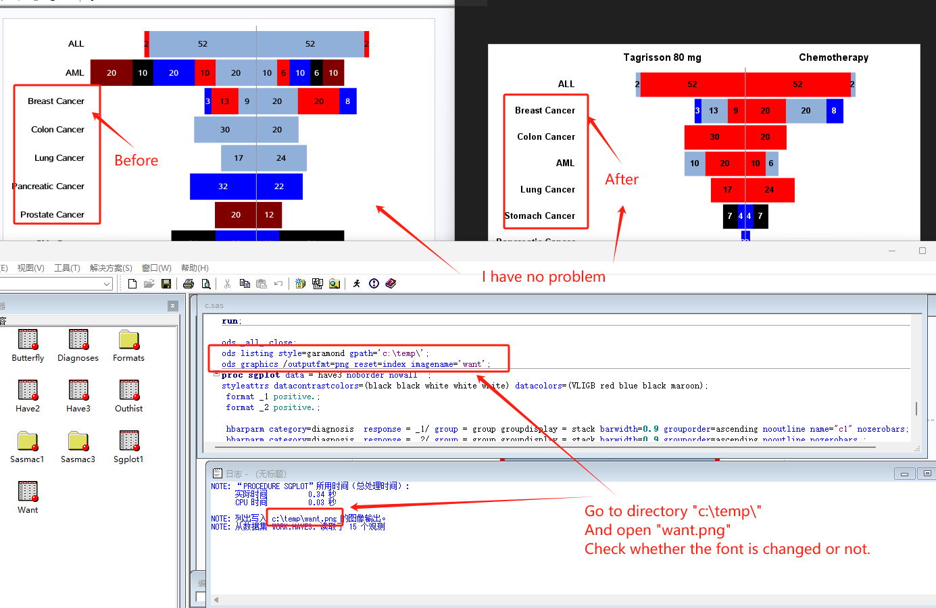
Task: Open SAS Help via the book icon
Action: [x=391, y=283]
